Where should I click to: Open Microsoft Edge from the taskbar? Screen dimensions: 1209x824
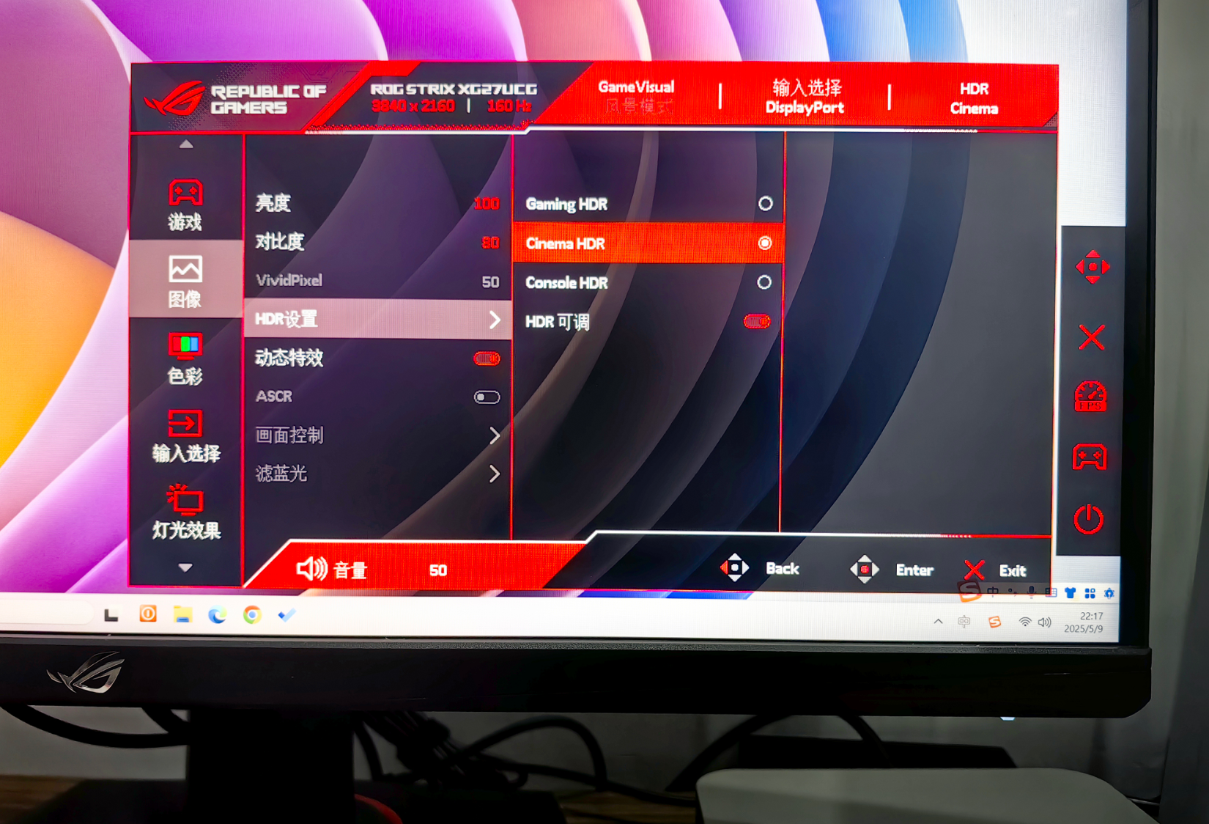(x=217, y=615)
